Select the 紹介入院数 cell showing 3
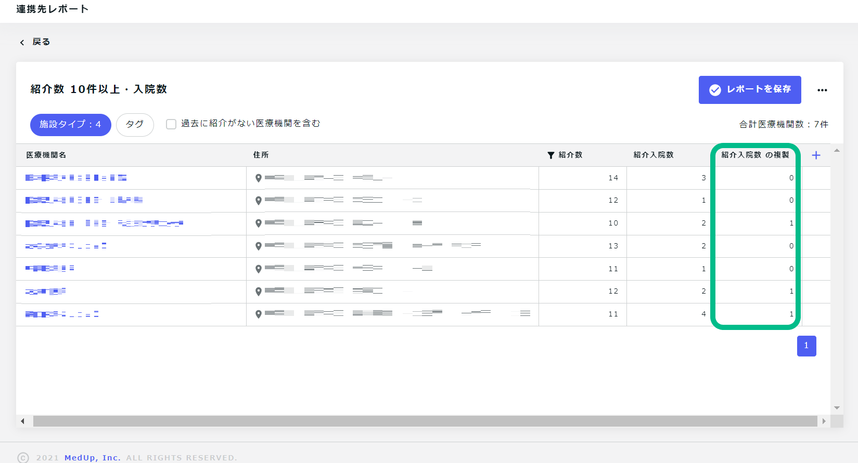This screenshot has width=858, height=463. [671, 178]
